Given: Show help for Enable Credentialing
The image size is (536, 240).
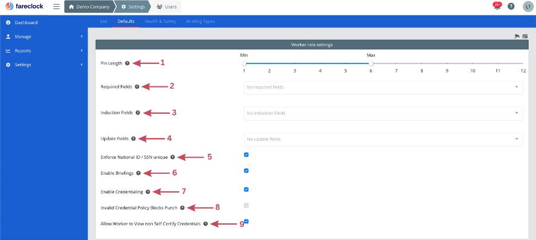Looking at the screenshot, I should tap(148, 192).
